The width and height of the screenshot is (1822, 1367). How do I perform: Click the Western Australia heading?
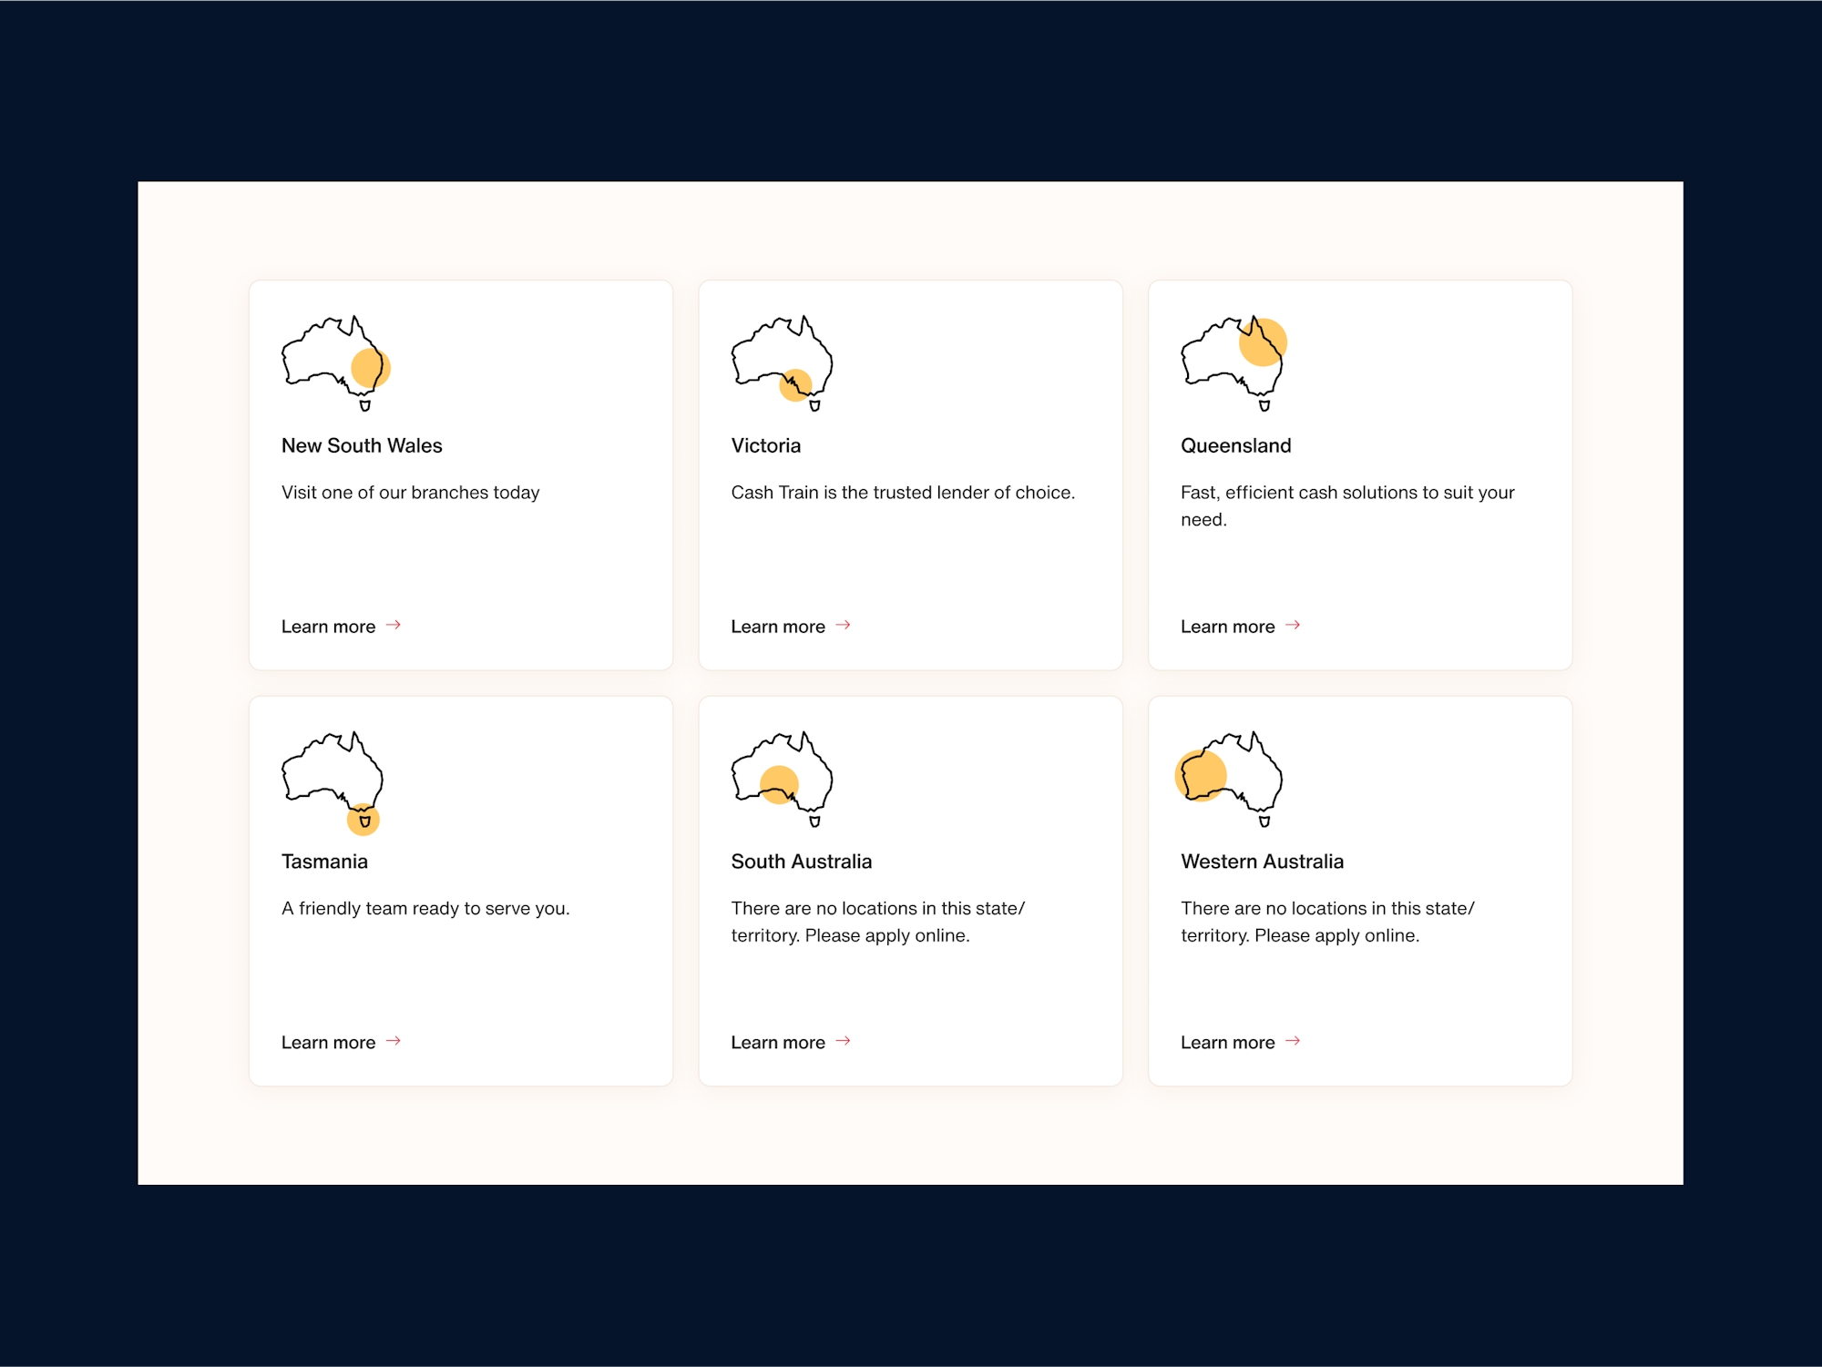[x=1262, y=862]
